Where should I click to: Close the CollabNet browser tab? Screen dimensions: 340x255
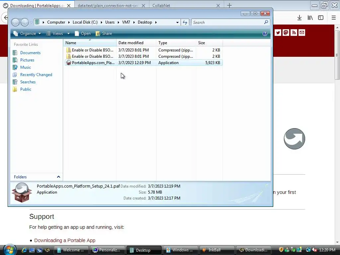(x=218, y=6)
